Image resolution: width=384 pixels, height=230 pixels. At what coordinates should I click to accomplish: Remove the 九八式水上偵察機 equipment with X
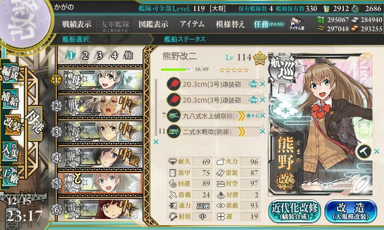click(x=263, y=115)
